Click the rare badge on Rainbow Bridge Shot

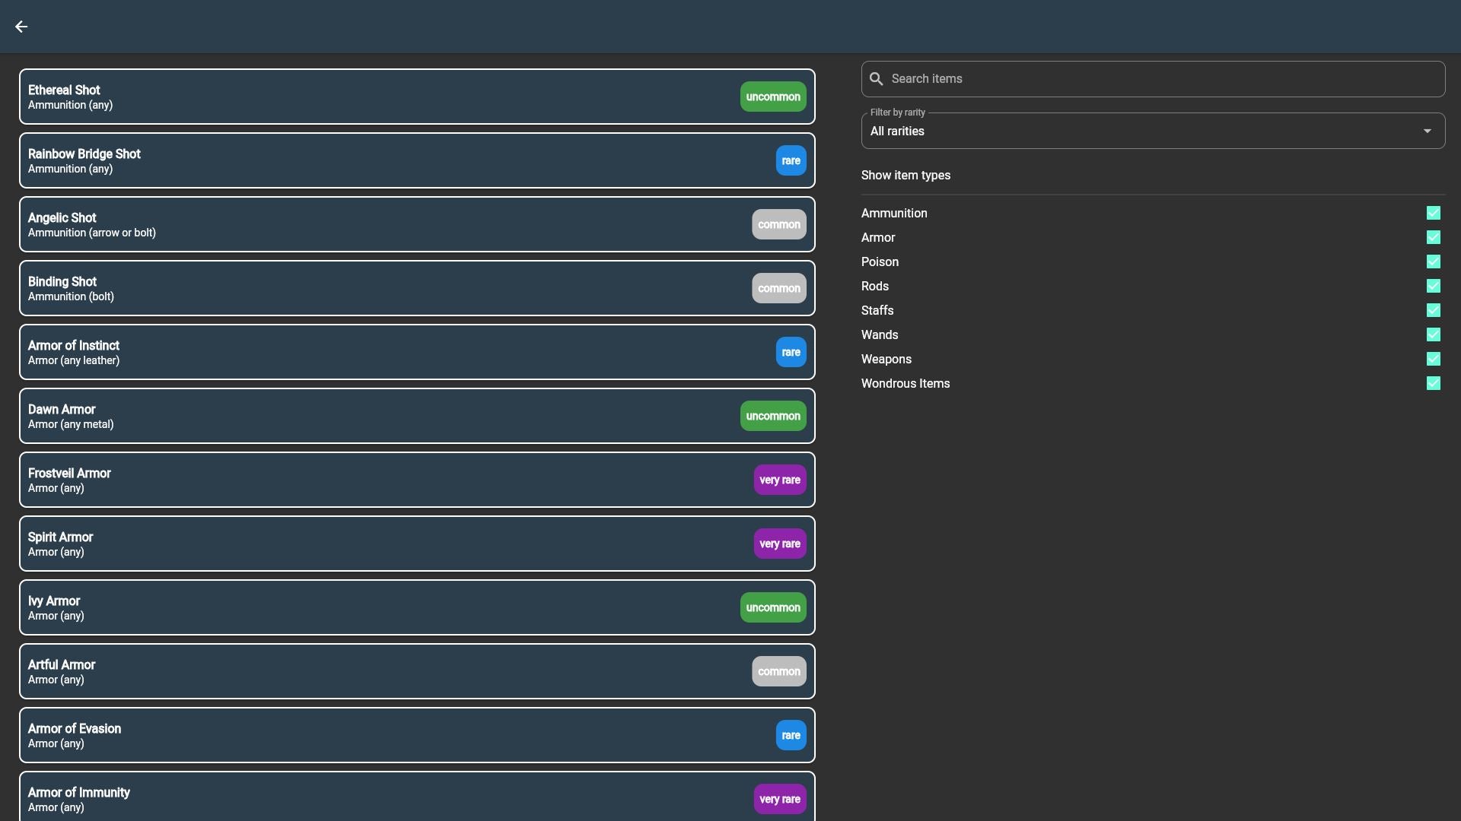tap(791, 160)
